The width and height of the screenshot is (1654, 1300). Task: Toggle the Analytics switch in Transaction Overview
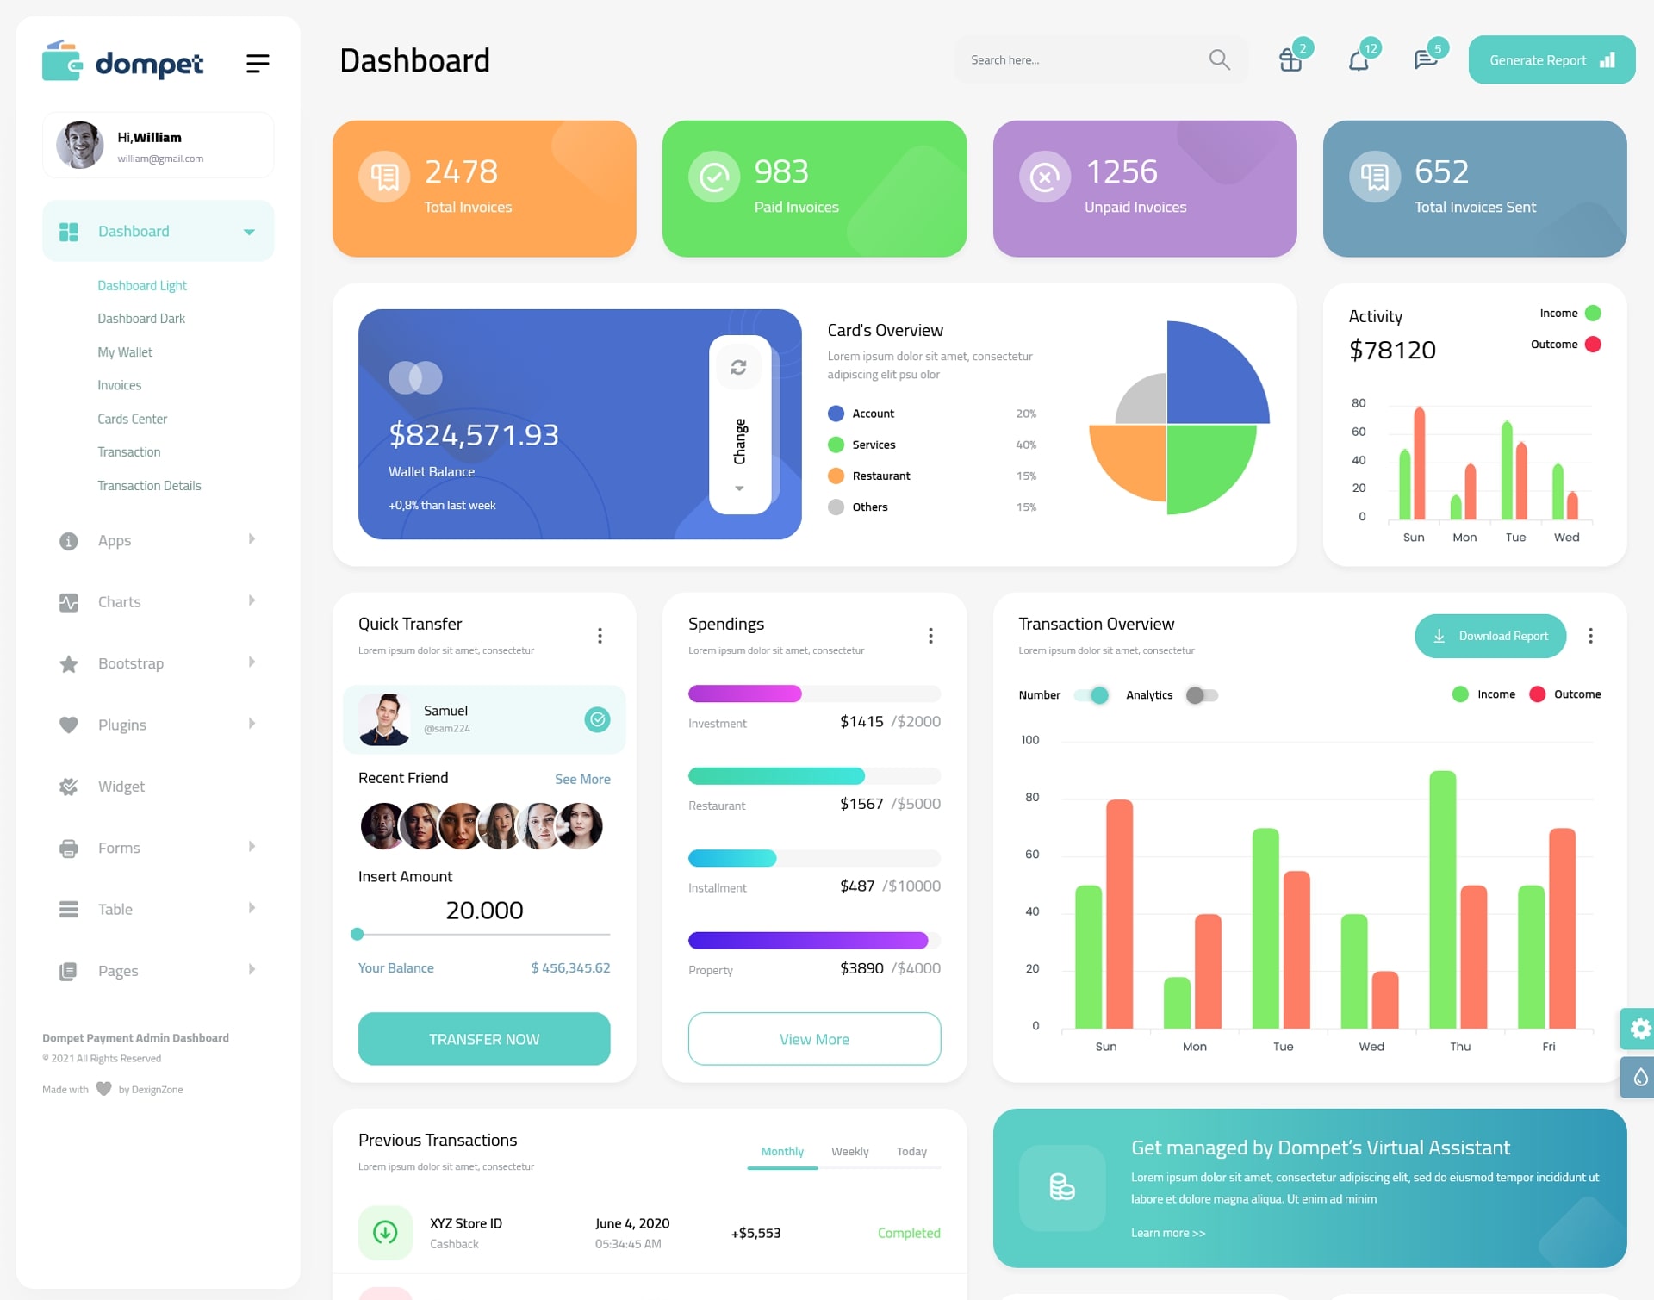pyautogui.click(x=1199, y=693)
